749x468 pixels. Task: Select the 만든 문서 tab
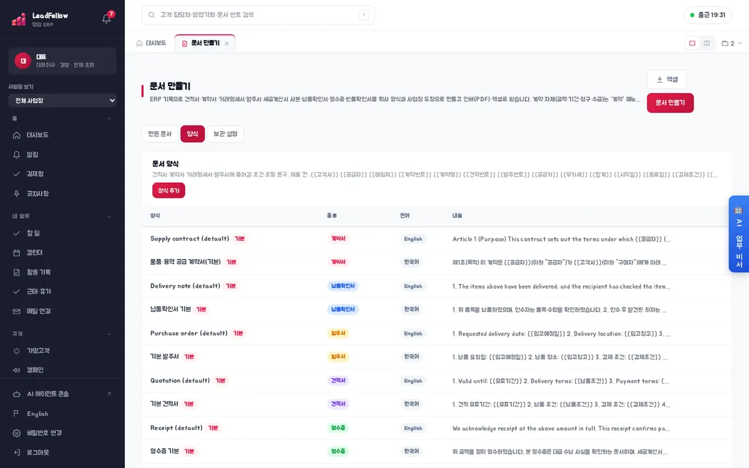pos(160,134)
